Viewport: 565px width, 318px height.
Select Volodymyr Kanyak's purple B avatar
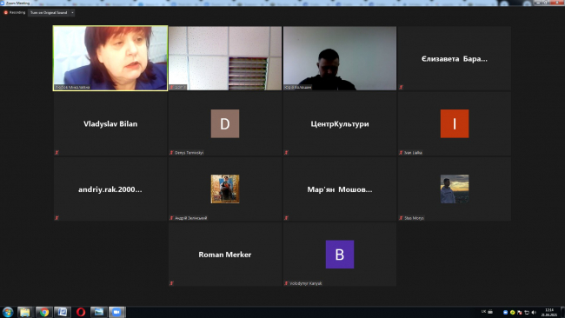[x=339, y=255]
